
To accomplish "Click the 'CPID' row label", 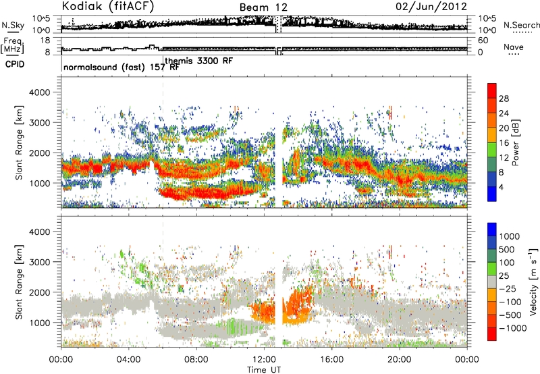I will point(15,64).
